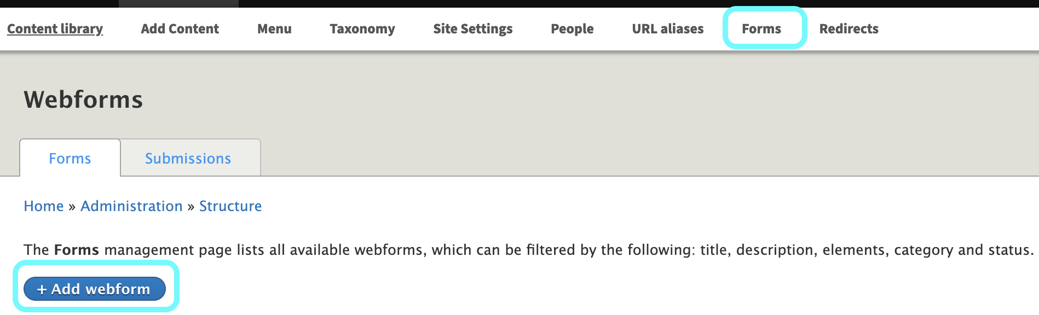Open the Forms menu item in the admin toolbar
The width and height of the screenshot is (1039, 315).
(761, 28)
